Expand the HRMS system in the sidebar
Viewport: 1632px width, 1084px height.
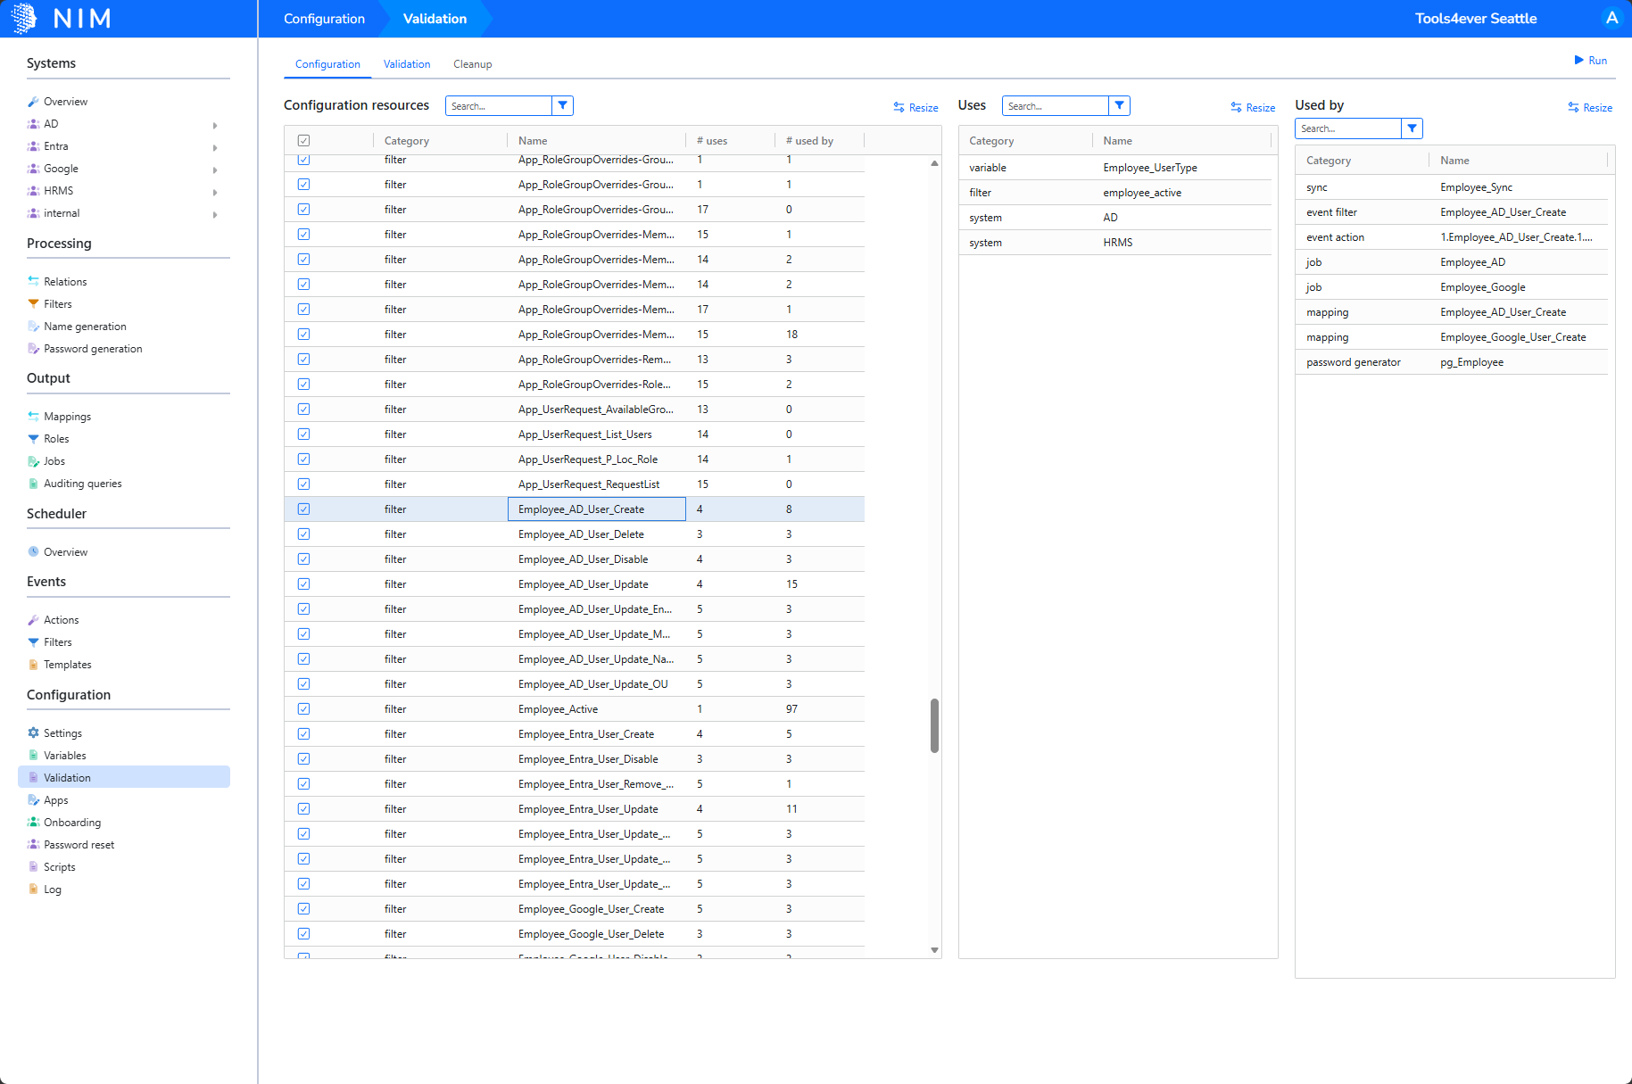(215, 192)
